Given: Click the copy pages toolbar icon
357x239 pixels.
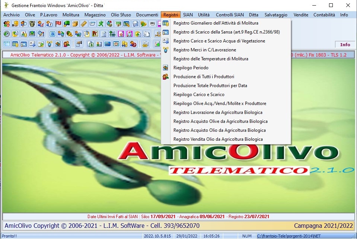Looking at the screenshot, I should pyautogui.click(x=147, y=34).
